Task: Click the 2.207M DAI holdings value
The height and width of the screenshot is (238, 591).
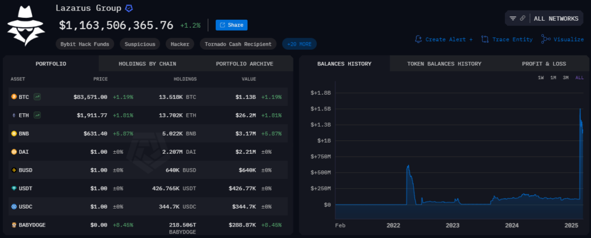Action: point(179,151)
